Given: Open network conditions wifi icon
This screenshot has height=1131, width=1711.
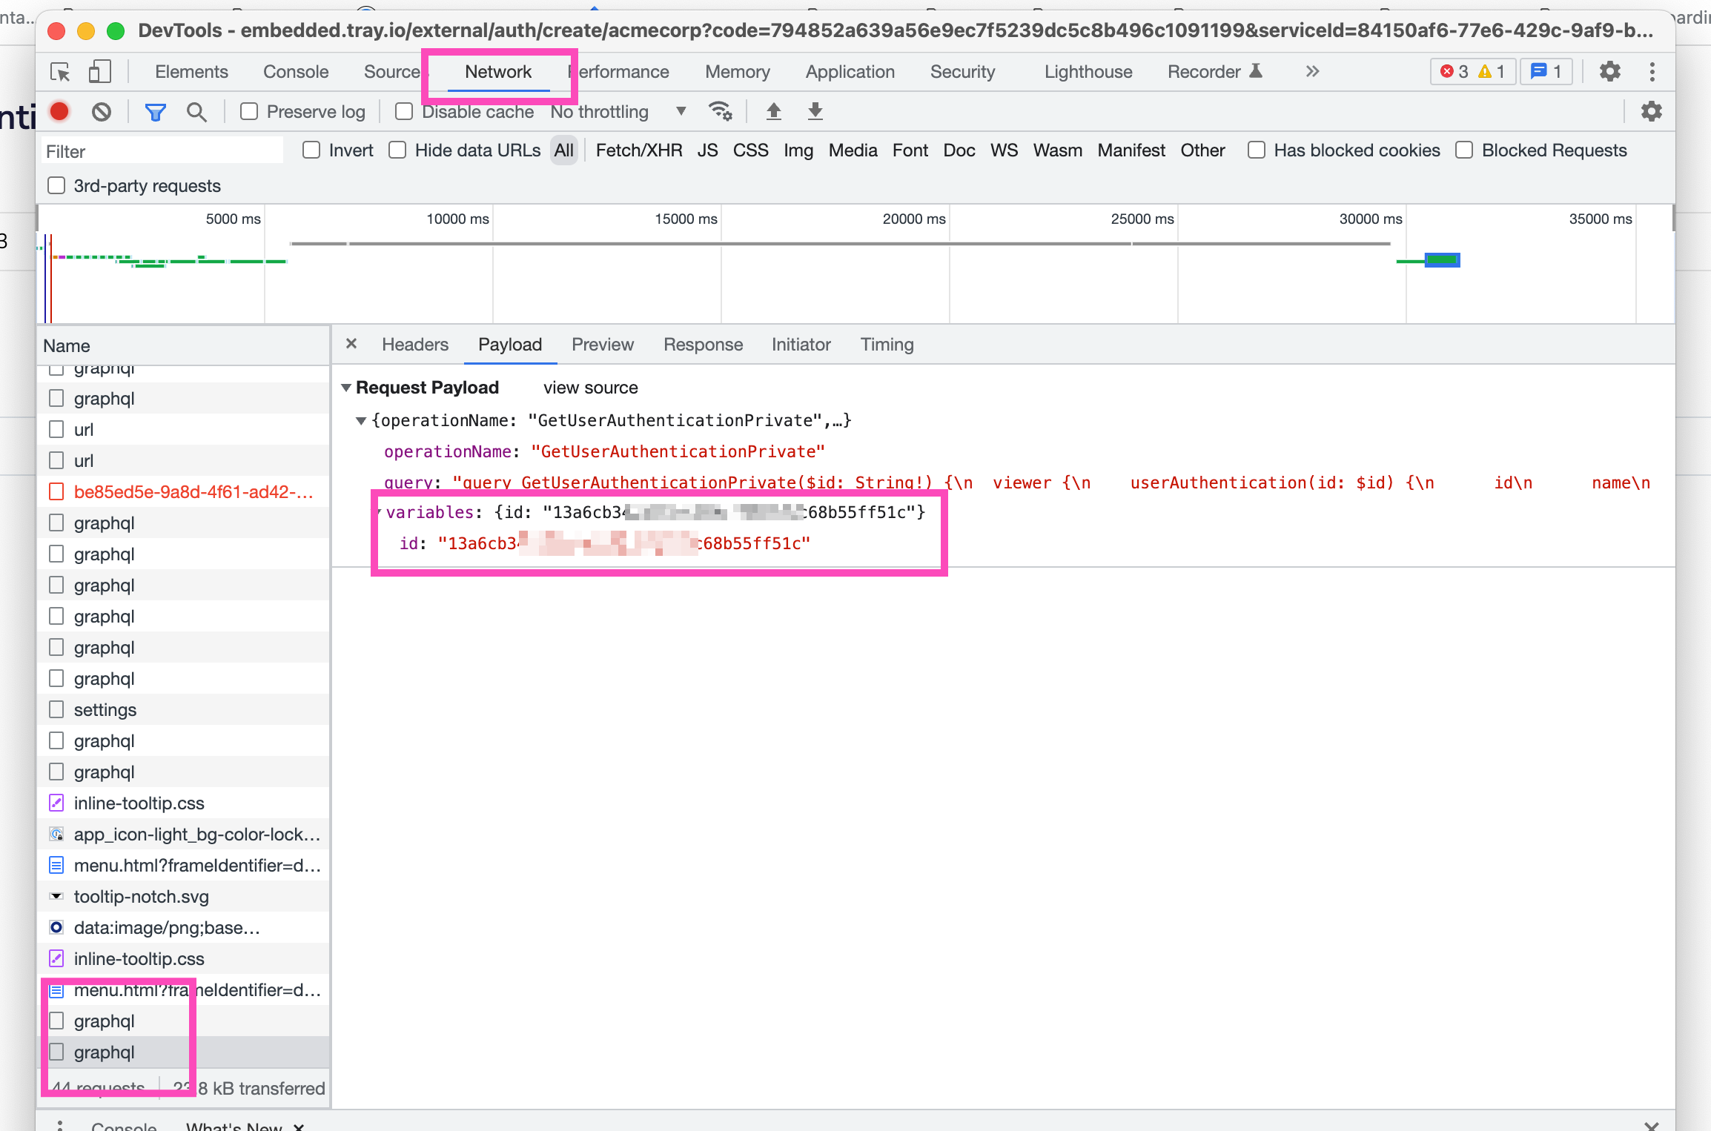Looking at the screenshot, I should (720, 112).
